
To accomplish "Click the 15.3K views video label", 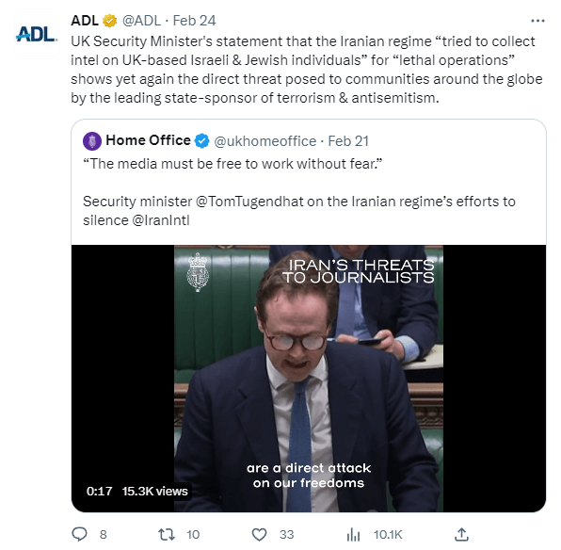I will [155, 491].
